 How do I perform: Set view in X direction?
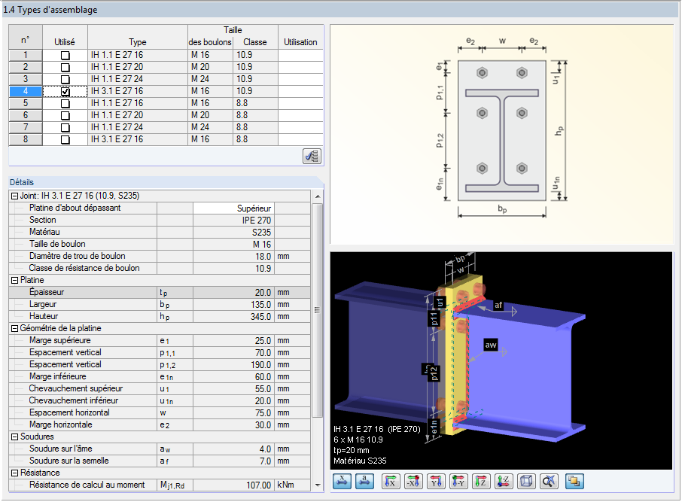[391, 481]
